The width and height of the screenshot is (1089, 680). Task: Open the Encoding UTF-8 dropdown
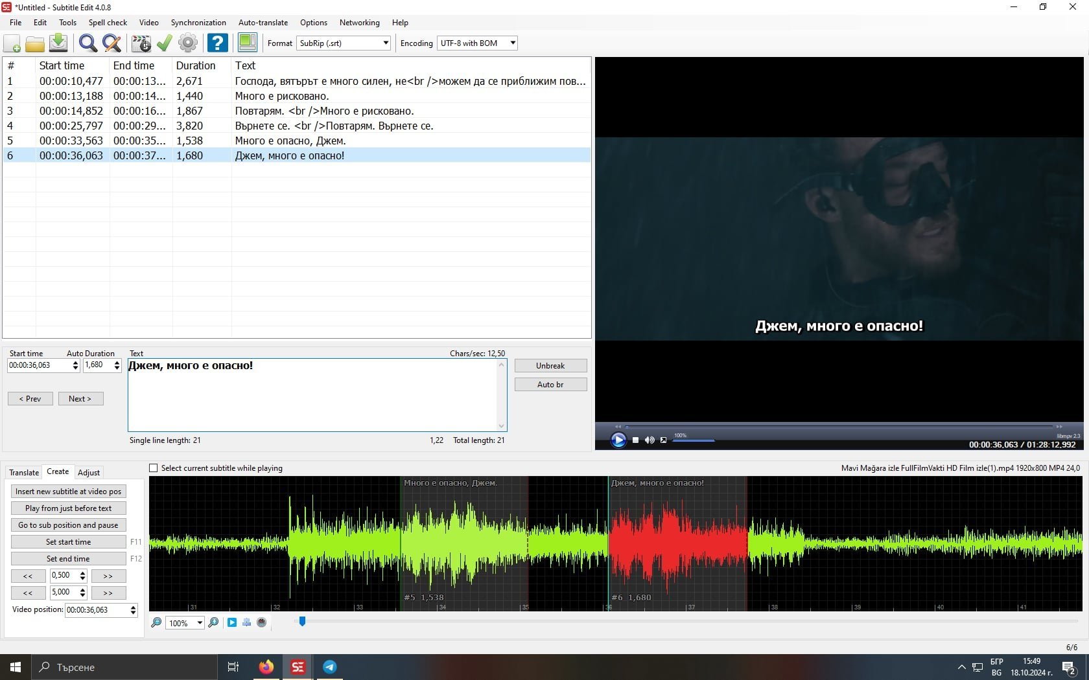(512, 43)
